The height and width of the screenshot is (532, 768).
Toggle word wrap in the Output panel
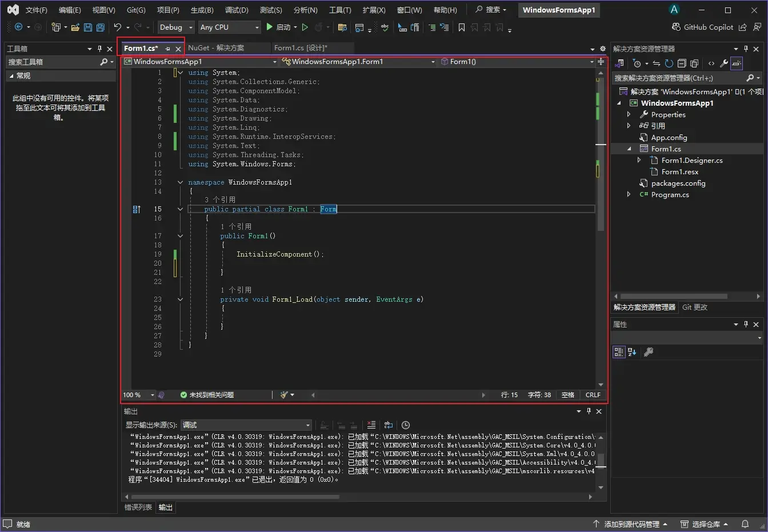point(389,425)
